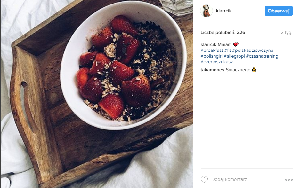Click the Liczba polubień 226 likes count
Image resolution: width=300 pixels, height=188 pixels.
tap(223, 33)
